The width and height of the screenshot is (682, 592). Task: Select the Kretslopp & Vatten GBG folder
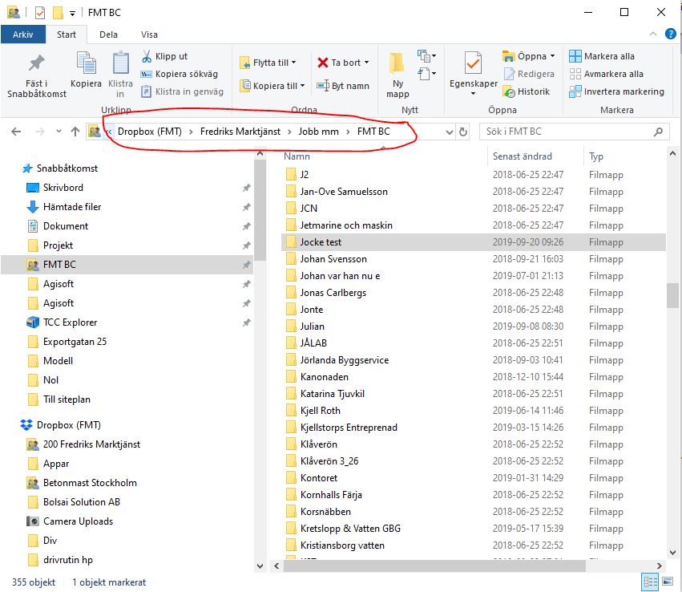tap(474, 529)
